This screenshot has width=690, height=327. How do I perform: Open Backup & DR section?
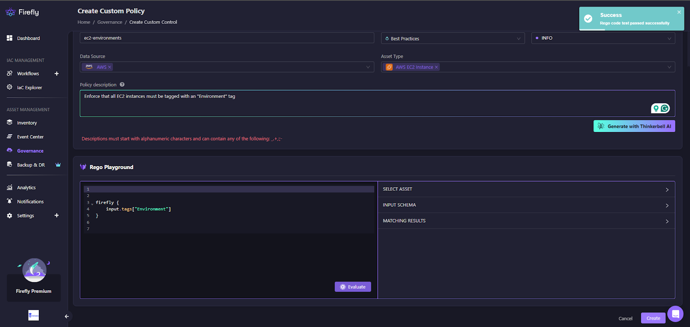[31, 165]
